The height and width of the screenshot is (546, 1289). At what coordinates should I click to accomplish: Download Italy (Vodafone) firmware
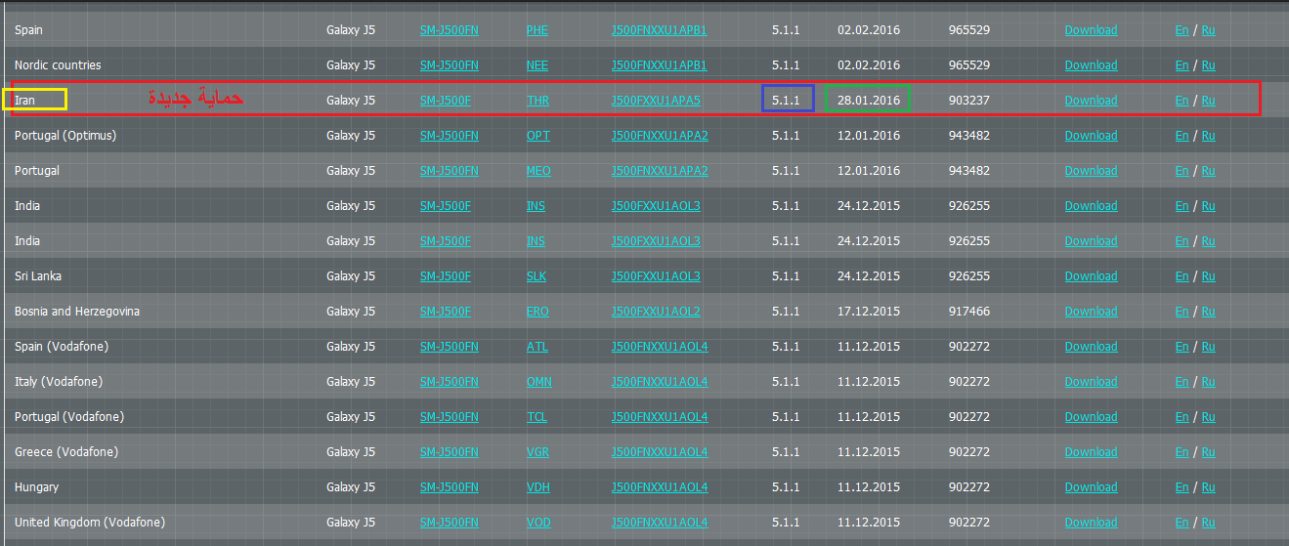(x=1091, y=382)
